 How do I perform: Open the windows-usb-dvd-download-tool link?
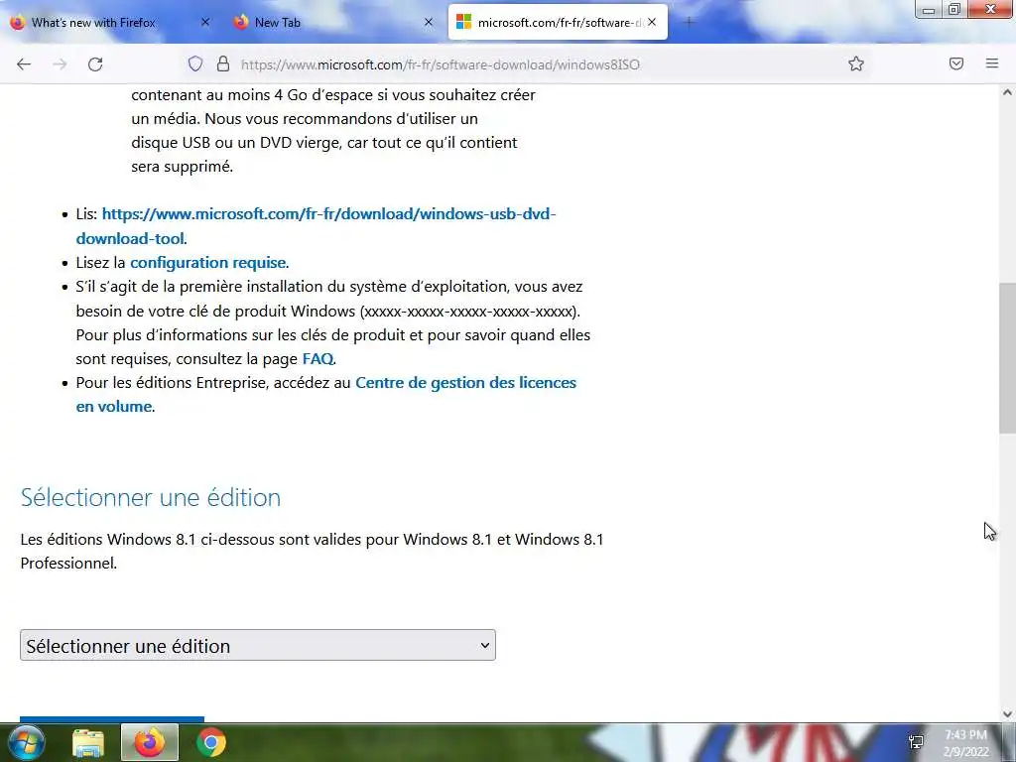pos(316,226)
